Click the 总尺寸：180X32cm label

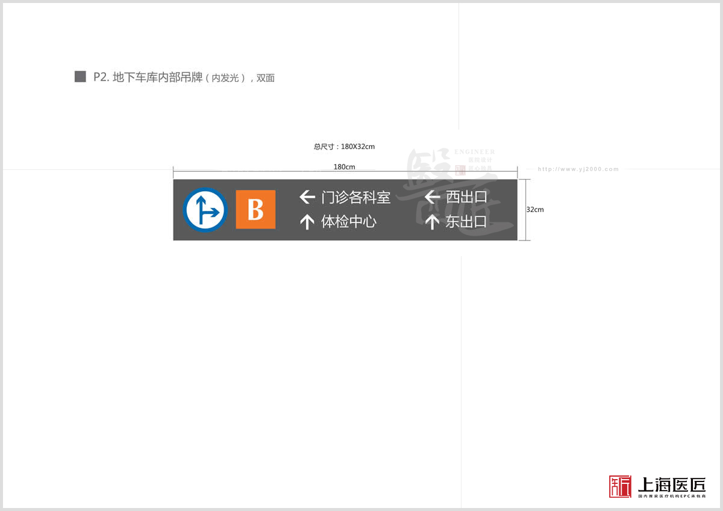[x=344, y=146]
